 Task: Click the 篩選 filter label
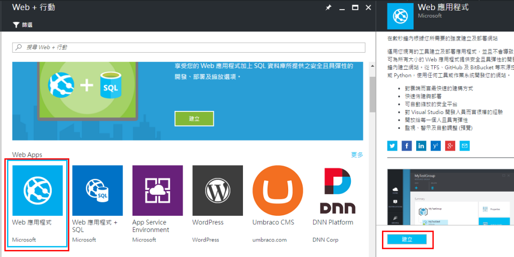tap(27, 25)
